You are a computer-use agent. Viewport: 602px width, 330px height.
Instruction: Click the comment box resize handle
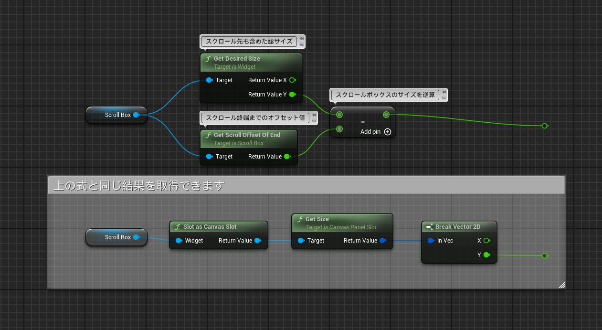click(561, 285)
